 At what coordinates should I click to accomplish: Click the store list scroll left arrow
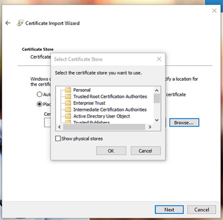tap(60, 127)
